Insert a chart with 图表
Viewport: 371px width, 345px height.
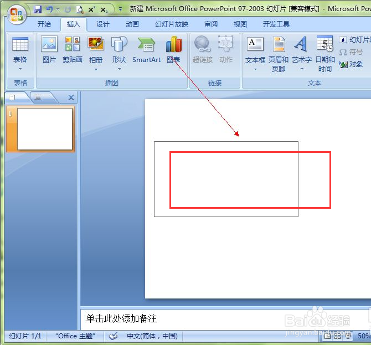[x=174, y=50]
